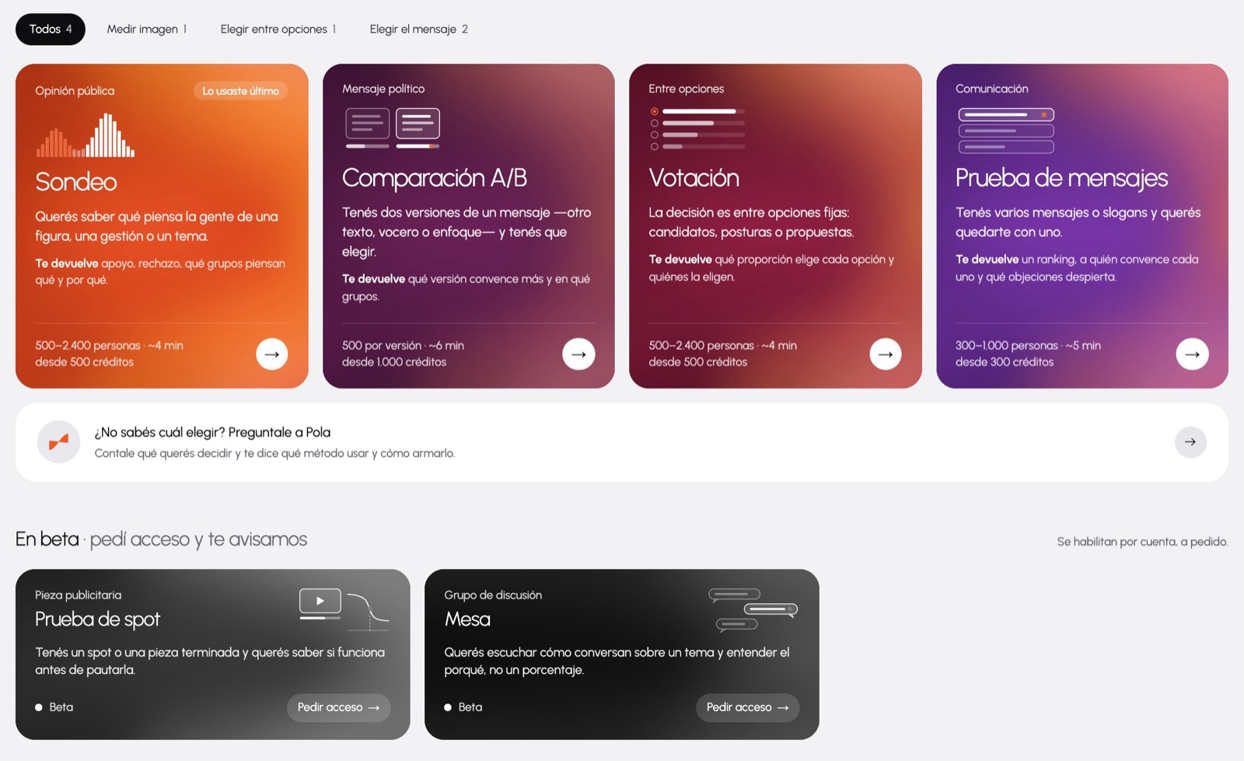1244x761 pixels.
Task: Click the Prueba de spot title
Action: 97,620
